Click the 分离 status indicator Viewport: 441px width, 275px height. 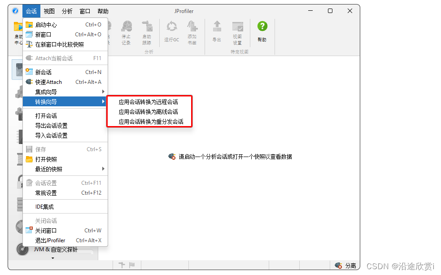click(x=350, y=266)
